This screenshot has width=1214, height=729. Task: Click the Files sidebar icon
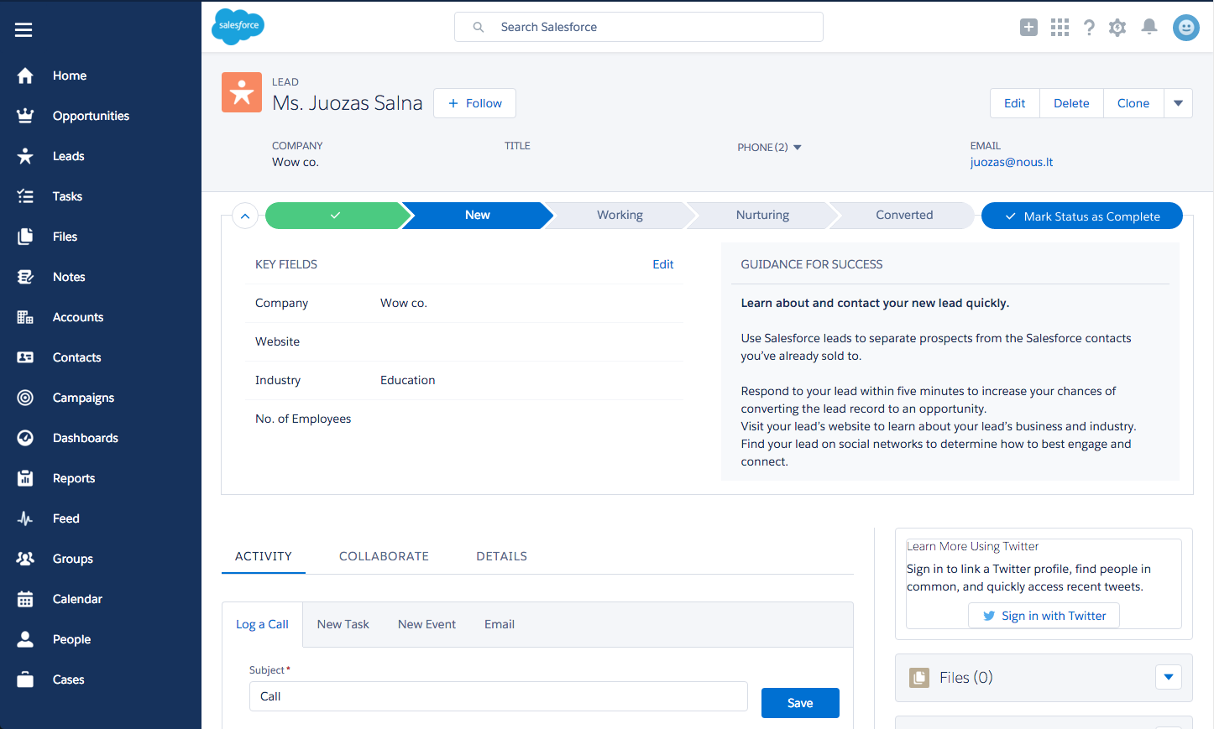pyautogui.click(x=25, y=237)
